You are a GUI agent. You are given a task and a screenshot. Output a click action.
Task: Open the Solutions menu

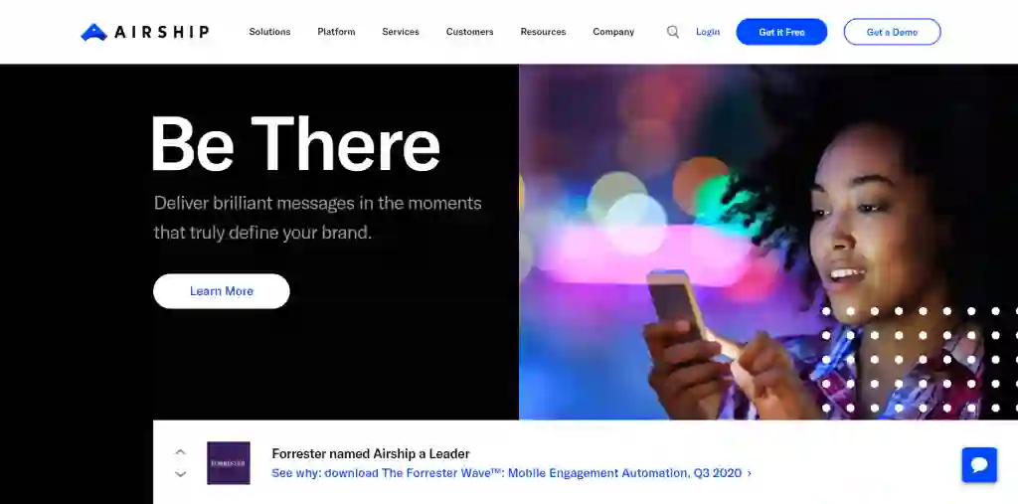pyautogui.click(x=269, y=32)
